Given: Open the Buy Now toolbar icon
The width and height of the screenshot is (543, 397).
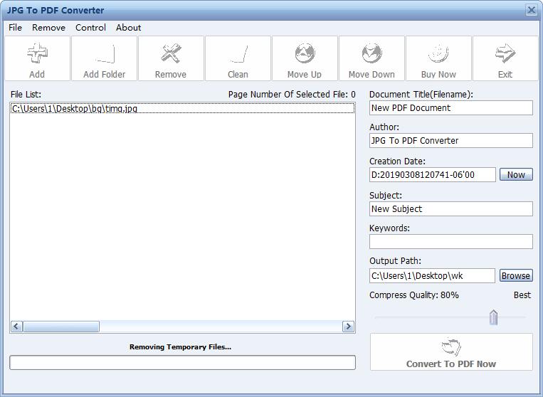Looking at the screenshot, I should tap(438, 58).
